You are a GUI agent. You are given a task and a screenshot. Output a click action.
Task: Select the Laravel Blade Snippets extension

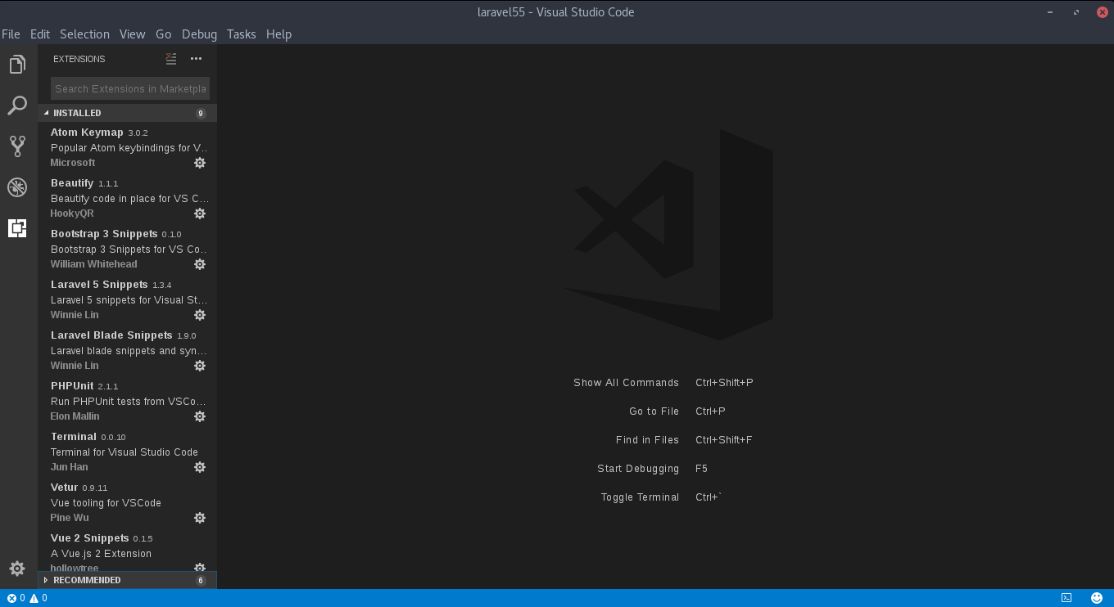tap(127, 350)
